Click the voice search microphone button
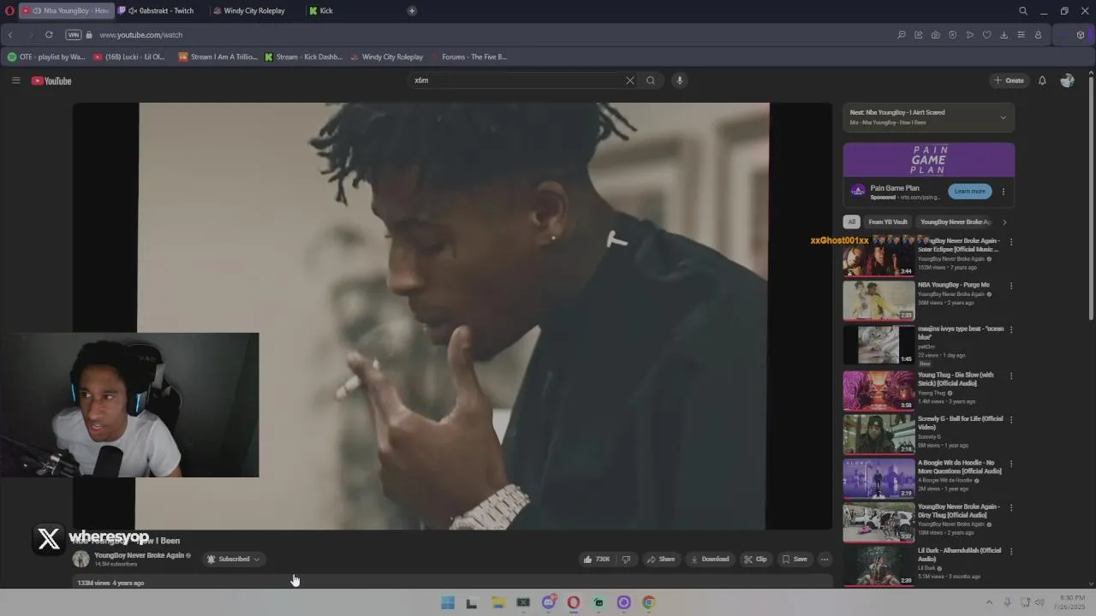Image resolution: width=1096 pixels, height=616 pixels. pyautogui.click(x=679, y=80)
